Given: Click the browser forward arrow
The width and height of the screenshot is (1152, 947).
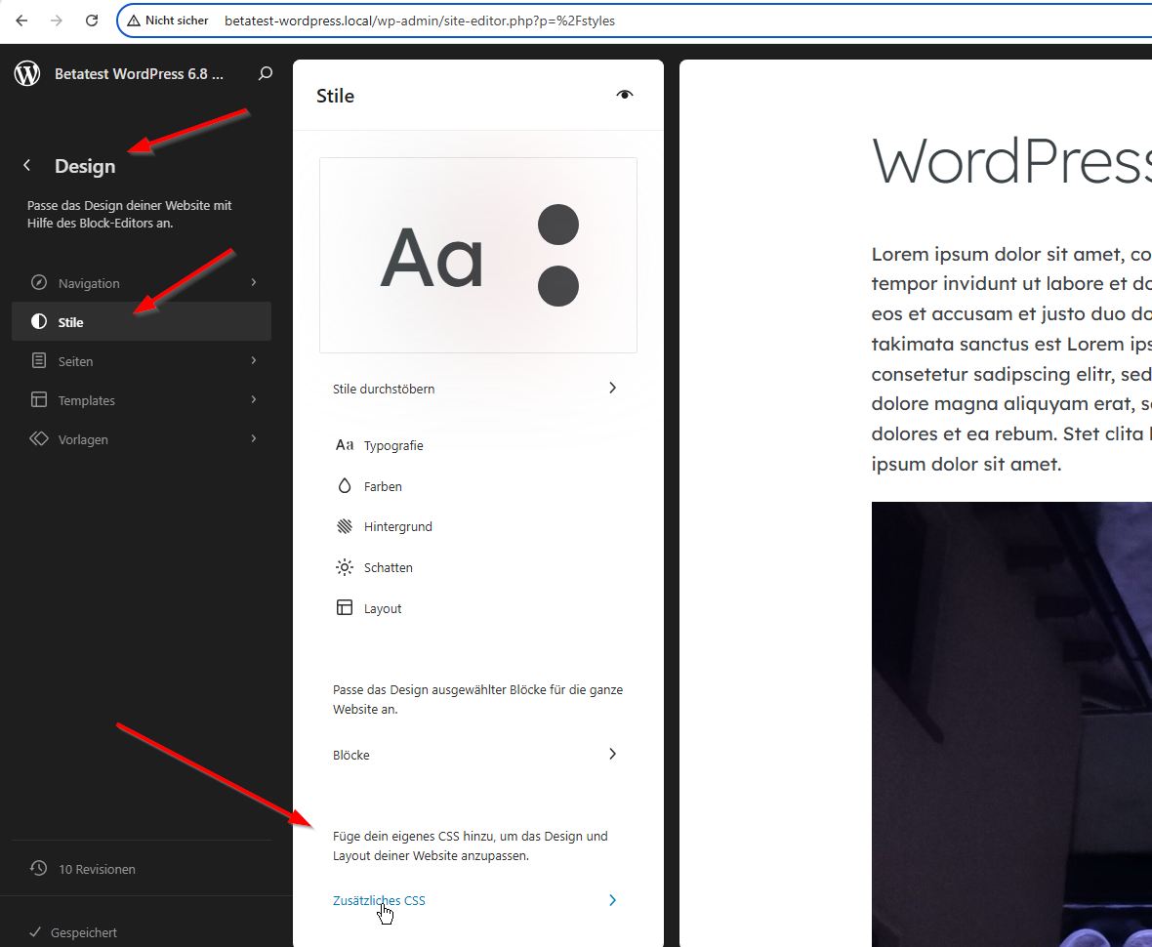Looking at the screenshot, I should coord(57,21).
